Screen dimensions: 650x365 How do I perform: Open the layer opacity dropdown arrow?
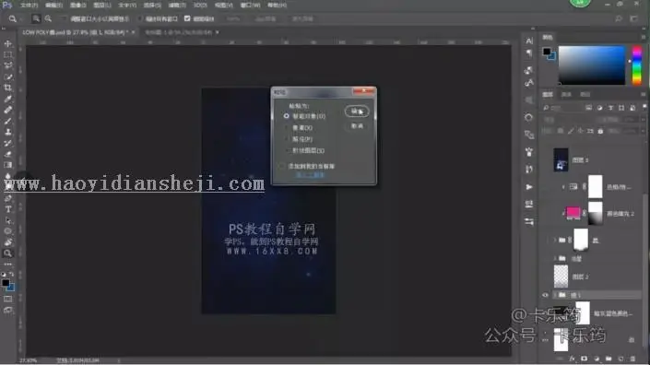pos(643,119)
